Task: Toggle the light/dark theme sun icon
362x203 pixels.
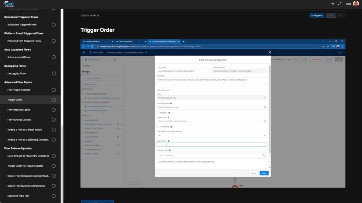Action: click(x=333, y=4)
